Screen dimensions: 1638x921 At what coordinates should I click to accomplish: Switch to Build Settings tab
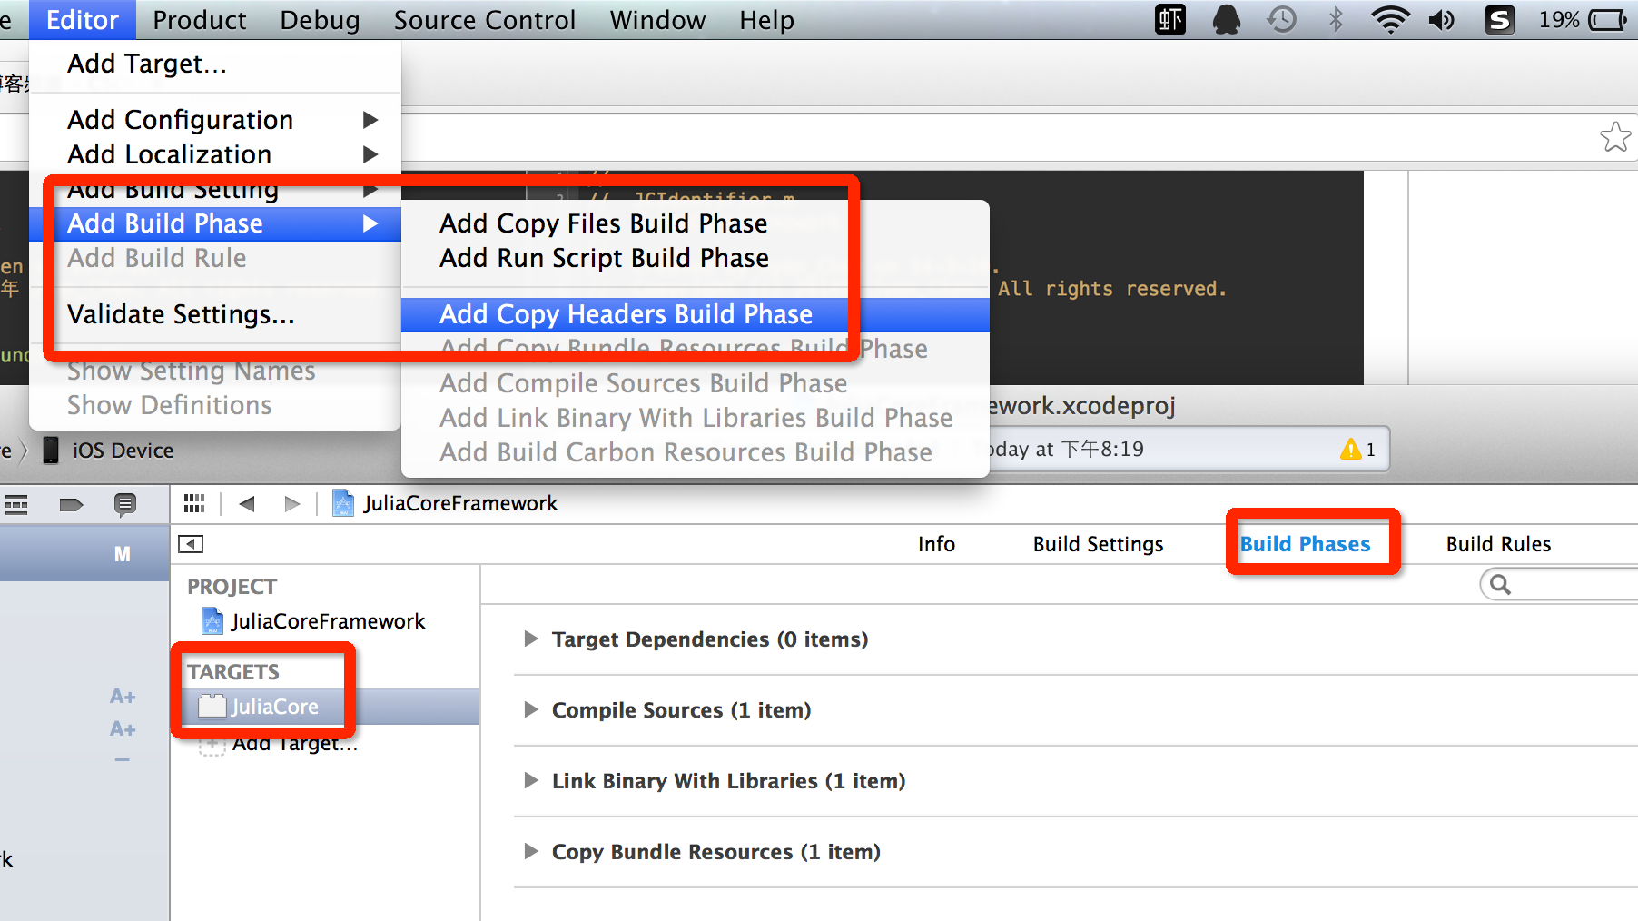tap(1098, 544)
